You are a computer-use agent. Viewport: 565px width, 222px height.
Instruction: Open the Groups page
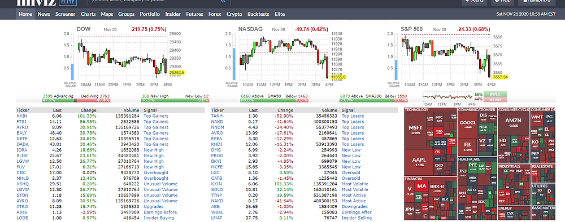[127, 14]
